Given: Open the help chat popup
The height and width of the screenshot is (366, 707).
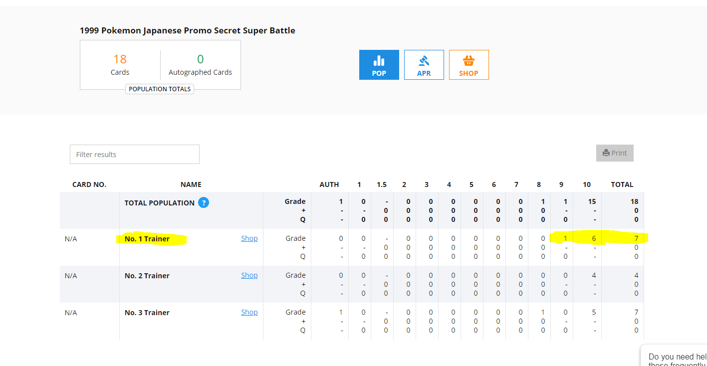Looking at the screenshot, I should point(676,357).
